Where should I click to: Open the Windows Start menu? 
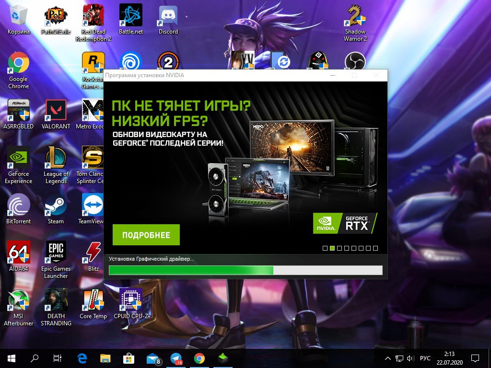click(12, 358)
